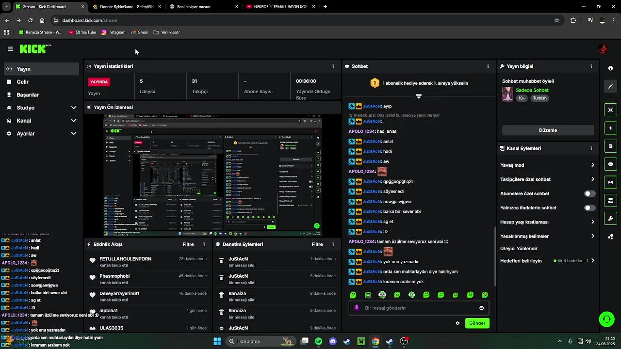Go to Yayın in sidebar
Image resolution: width=621 pixels, height=349 pixels.
pyautogui.click(x=41, y=69)
